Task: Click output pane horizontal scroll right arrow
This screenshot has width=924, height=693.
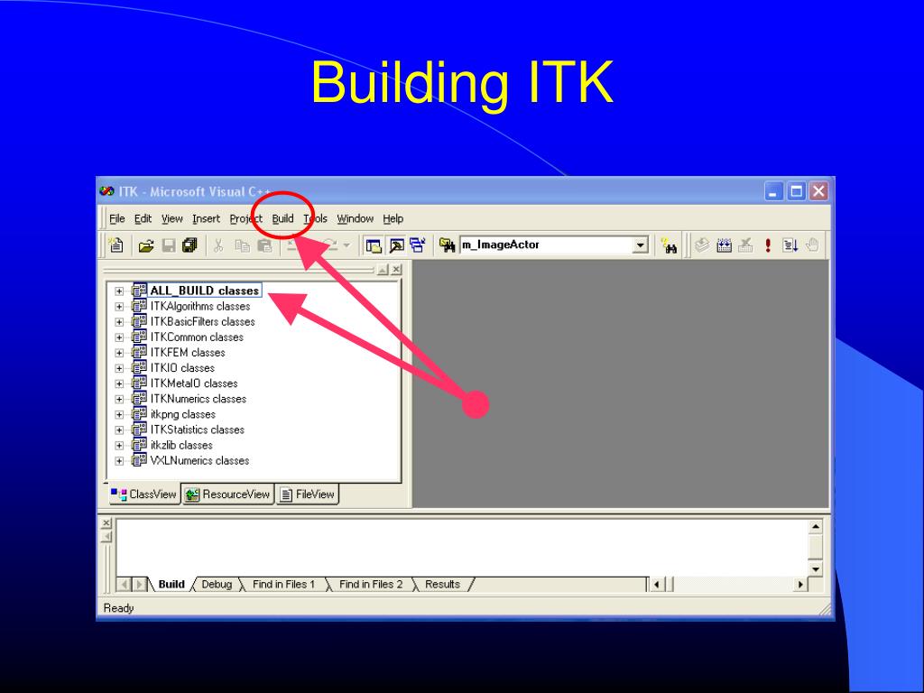Action: [x=800, y=585]
